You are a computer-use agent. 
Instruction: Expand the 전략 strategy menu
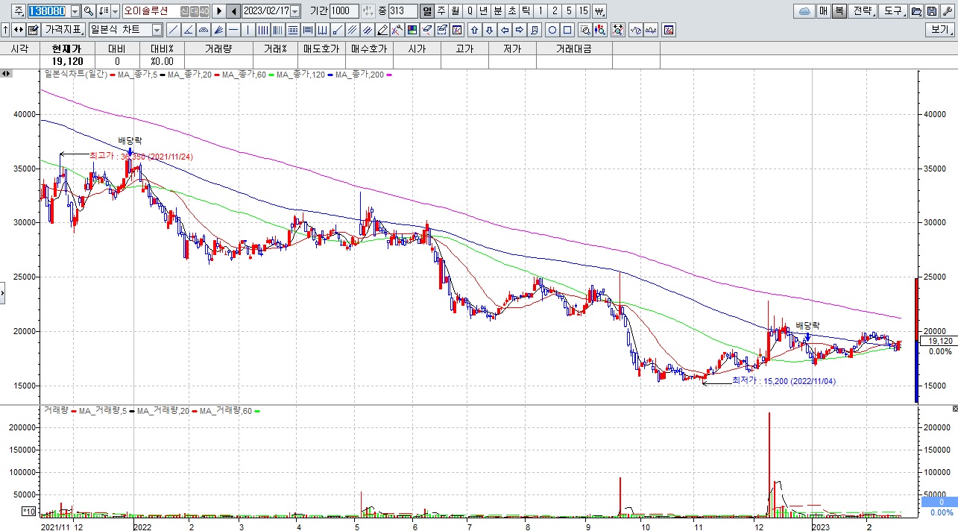pos(861,11)
